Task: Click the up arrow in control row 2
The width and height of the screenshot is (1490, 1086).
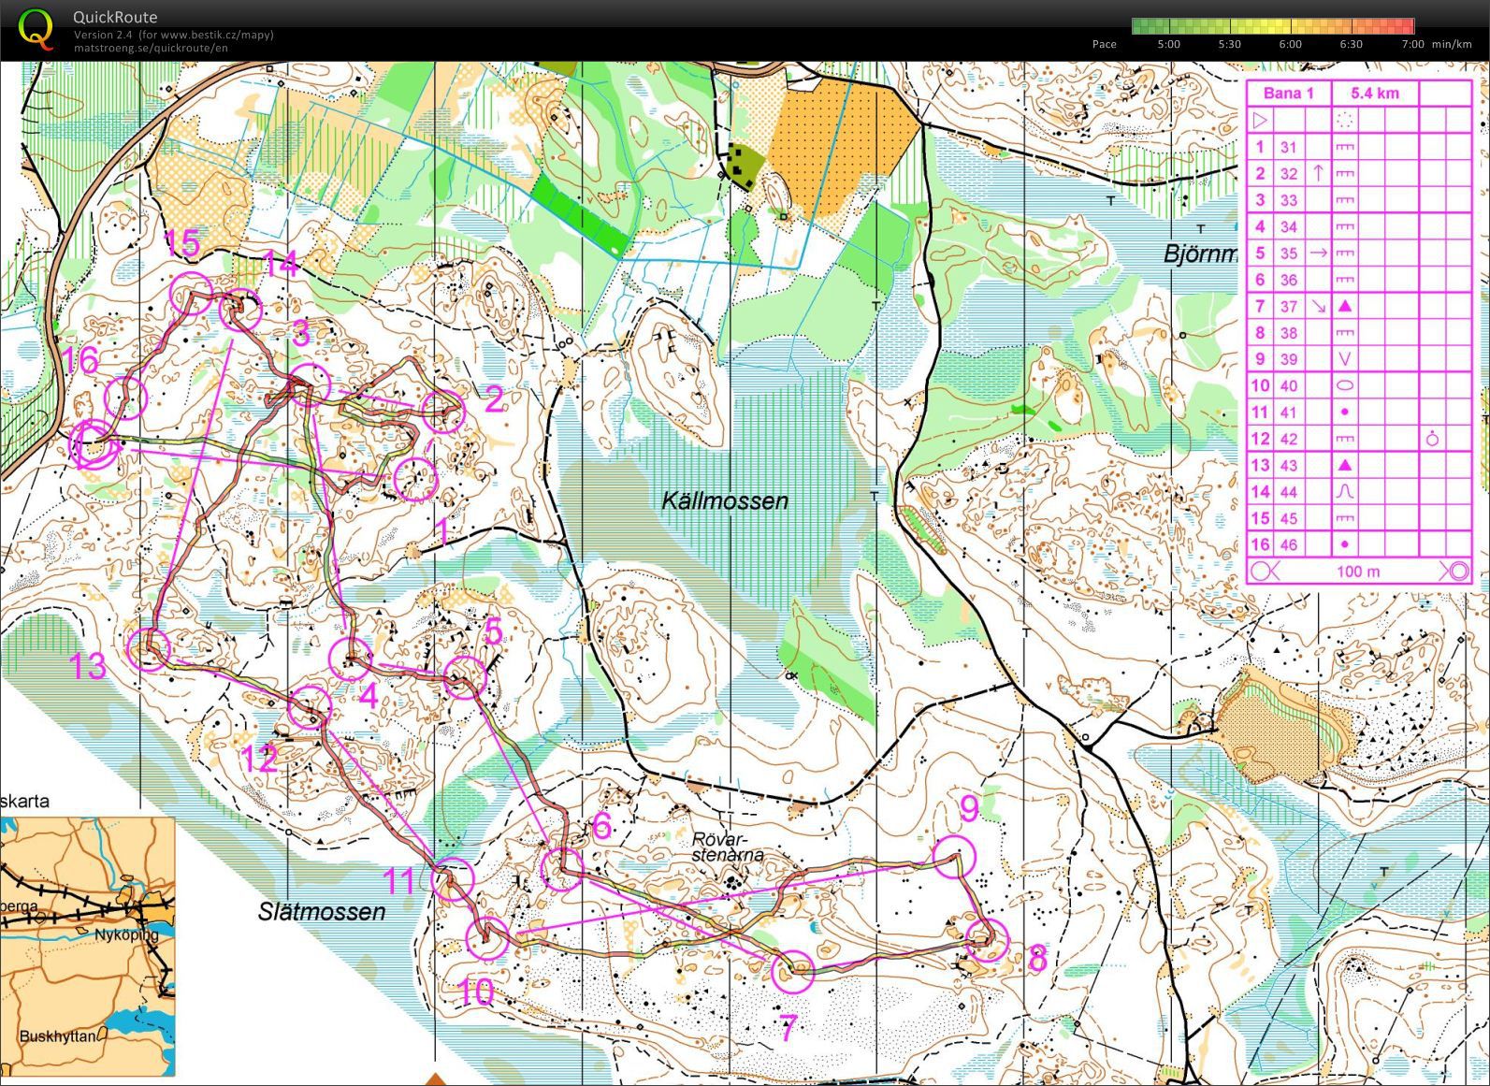Action: [1318, 173]
